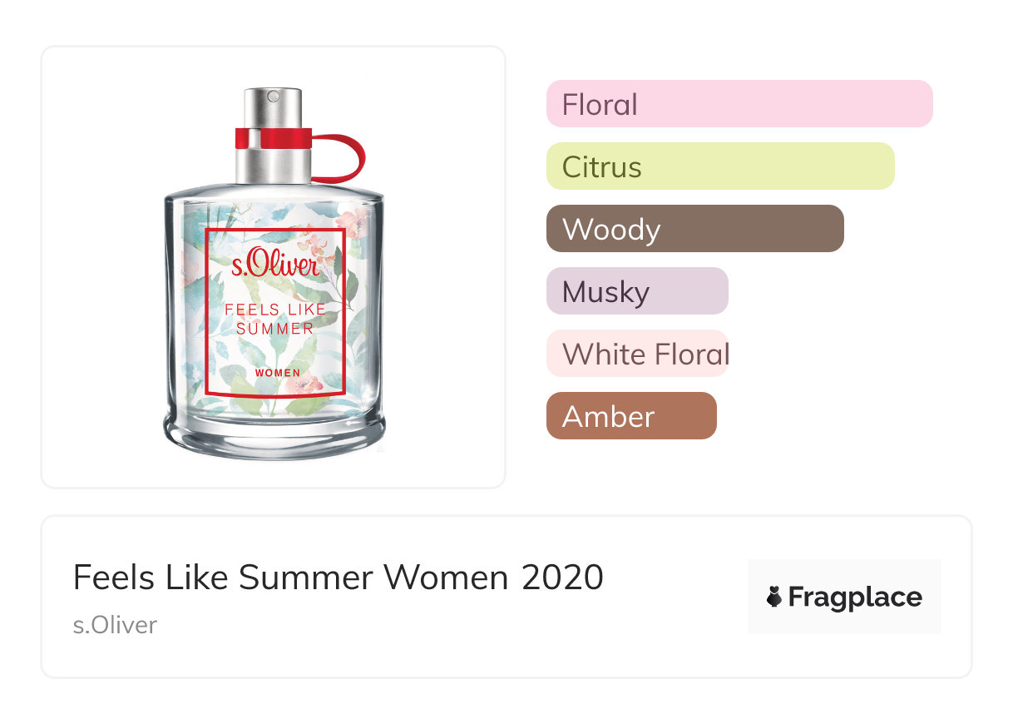Click the Fragplace wordmark text
Image resolution: width=1013 pixels, height=719 pixels.
pyautogui.click(x=855, y=598)
